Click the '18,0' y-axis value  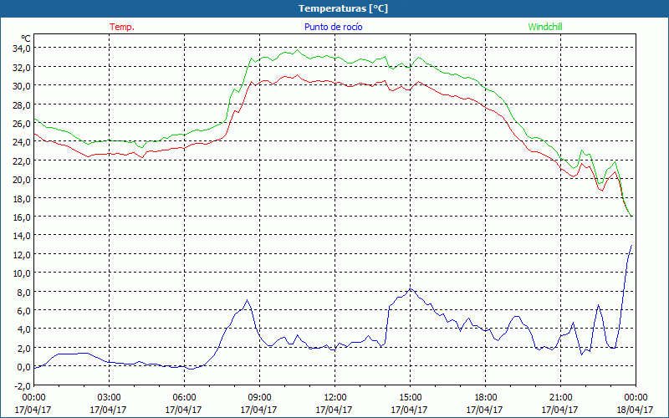[x=22, y=198]
